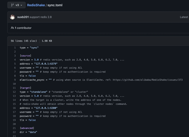
Task: Click the "standalone" type value
Action: 38,92
